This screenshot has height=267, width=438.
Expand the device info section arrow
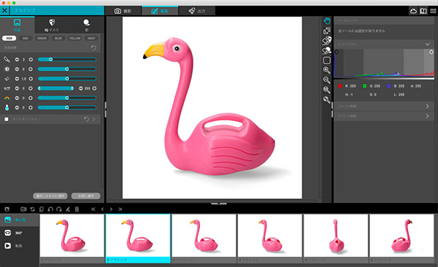click(x=427, y=116)
